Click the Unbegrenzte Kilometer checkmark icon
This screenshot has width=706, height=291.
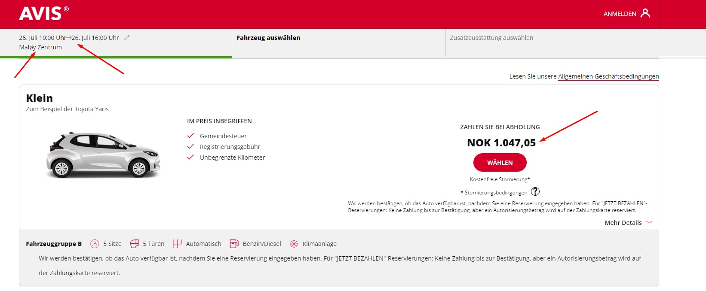(x=190, y=157)
